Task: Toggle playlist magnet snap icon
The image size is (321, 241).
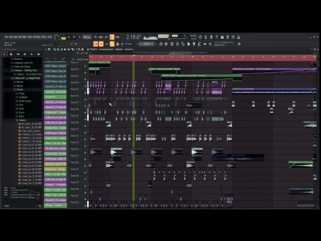Action: (x=49, y=49)
